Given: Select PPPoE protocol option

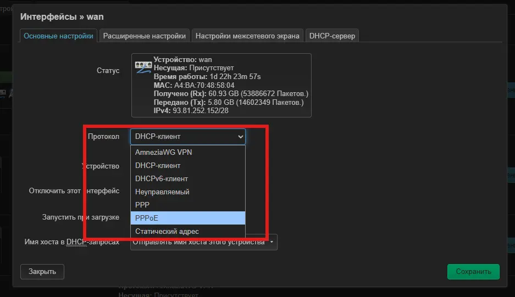Looking at the screenshot, I should point(188,218).
